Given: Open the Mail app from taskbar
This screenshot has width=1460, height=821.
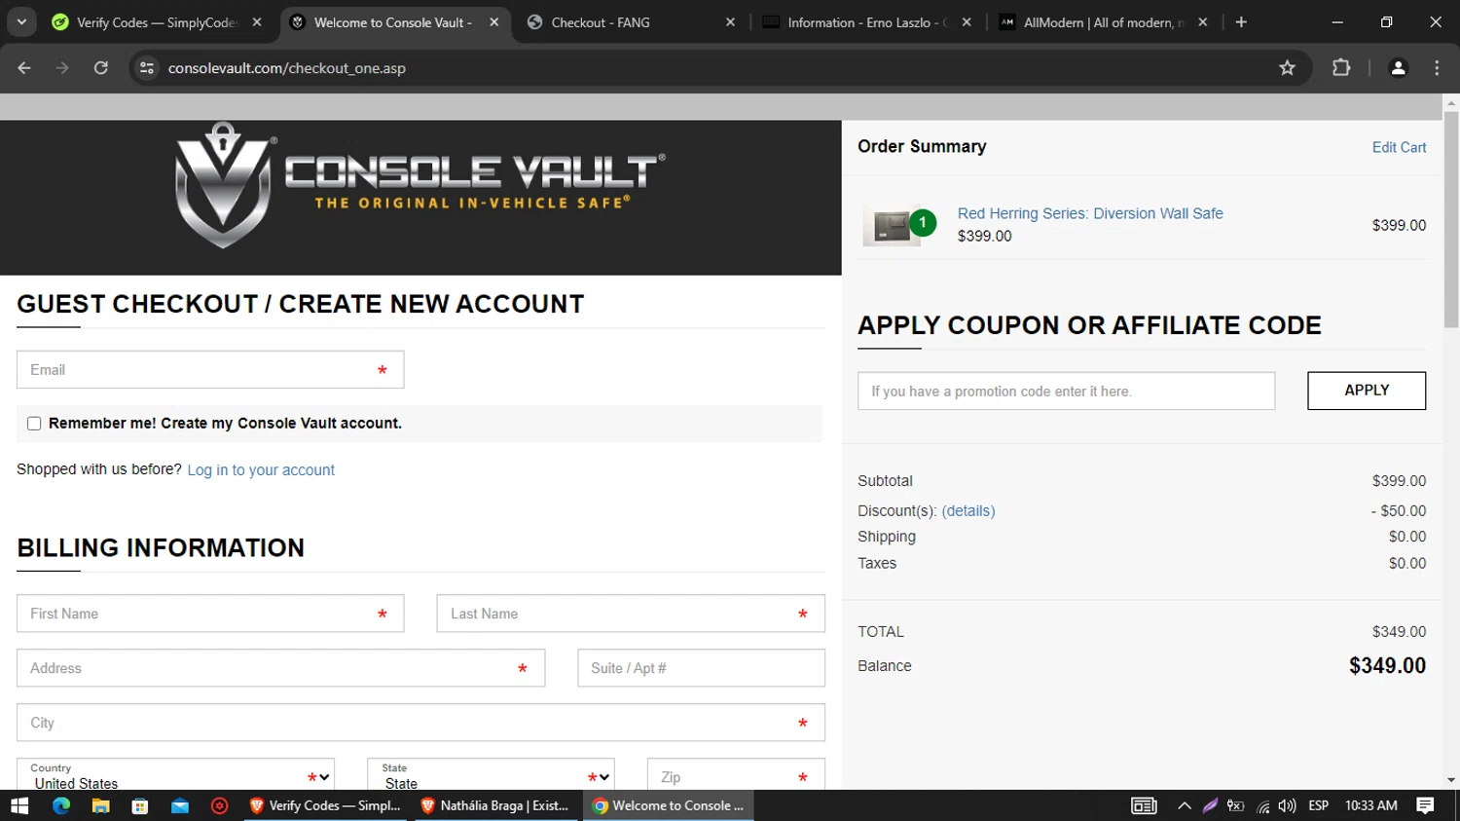Looking at the screenshot, I should [180, 805].
